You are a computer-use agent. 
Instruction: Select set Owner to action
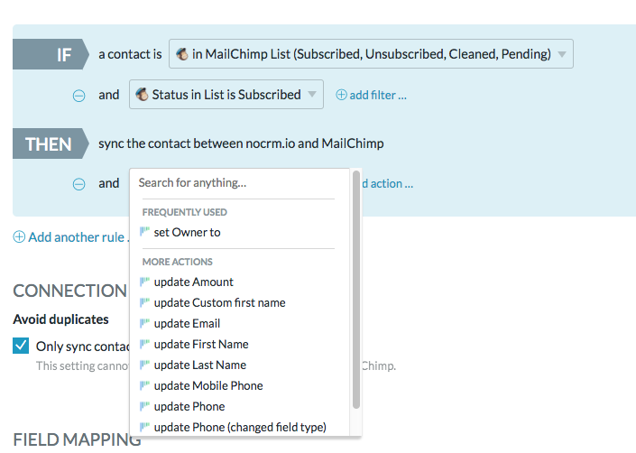click(187, 232)
